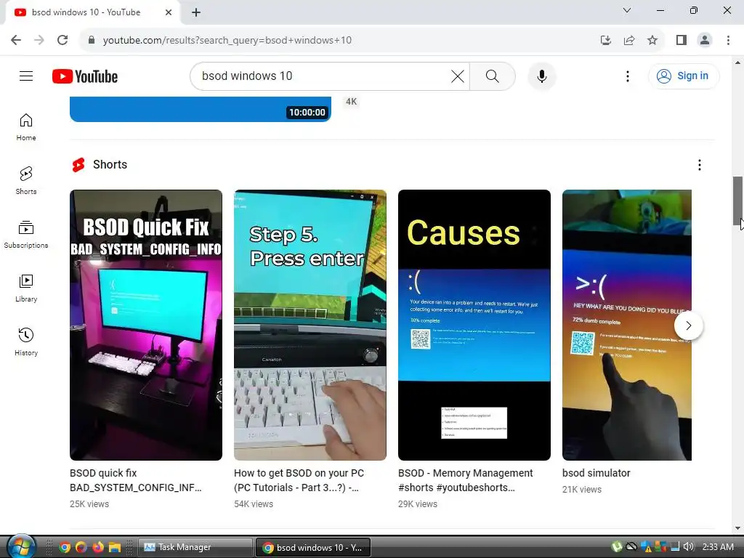Click the browser forward arrow
This screenshot has height=558, width=744.
click(39, 40)
